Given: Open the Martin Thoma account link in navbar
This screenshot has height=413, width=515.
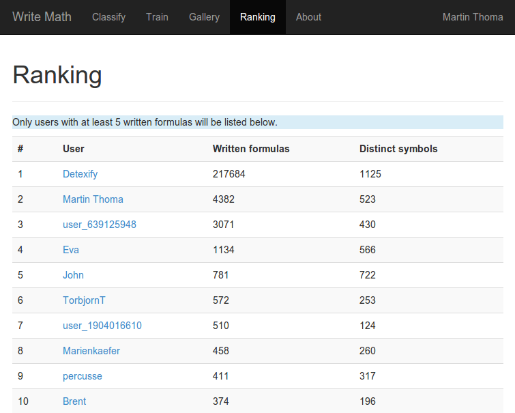Looking at the screenshot, I should (x=472, y=17).
